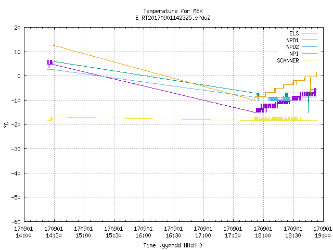Click the y-axis label -10

coord(16,101)
